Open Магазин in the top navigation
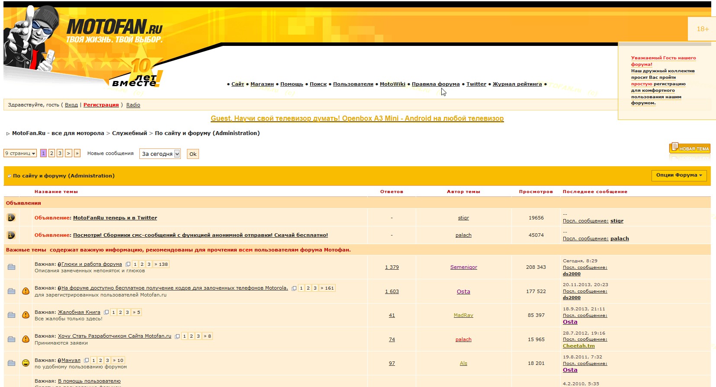This screenshot has height=387, width=716. coord(262,84)
